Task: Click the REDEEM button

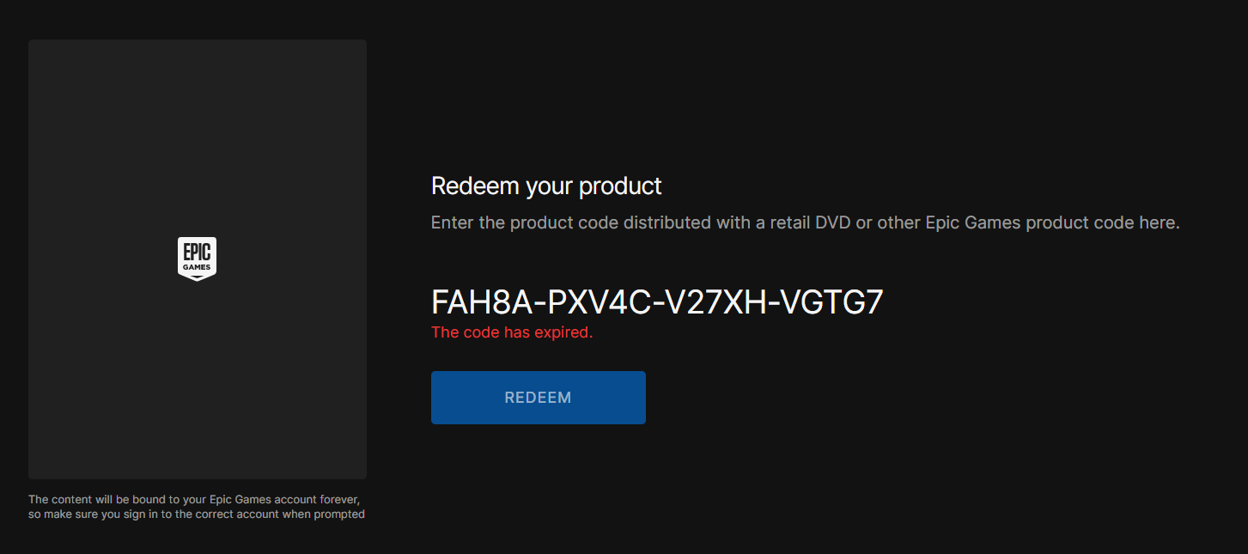Action: click(538, 398)
